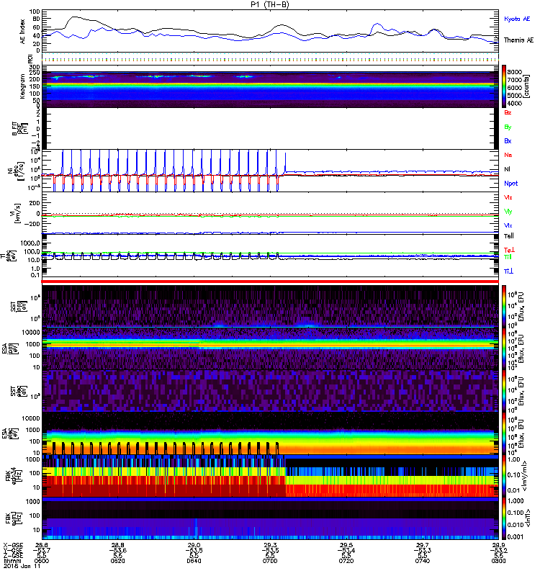Viewport: 540px width, 576px height.
Task: Click the green Ti parallel legend label
Action: click(x=508, y=257)
